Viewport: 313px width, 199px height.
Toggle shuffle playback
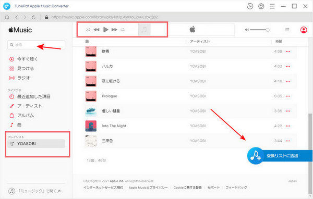point(88,30)
